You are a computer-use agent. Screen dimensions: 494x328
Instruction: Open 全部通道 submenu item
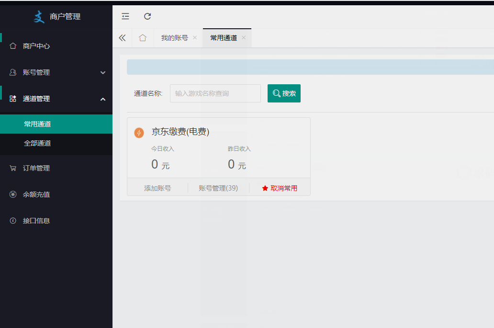pos(37,143)
